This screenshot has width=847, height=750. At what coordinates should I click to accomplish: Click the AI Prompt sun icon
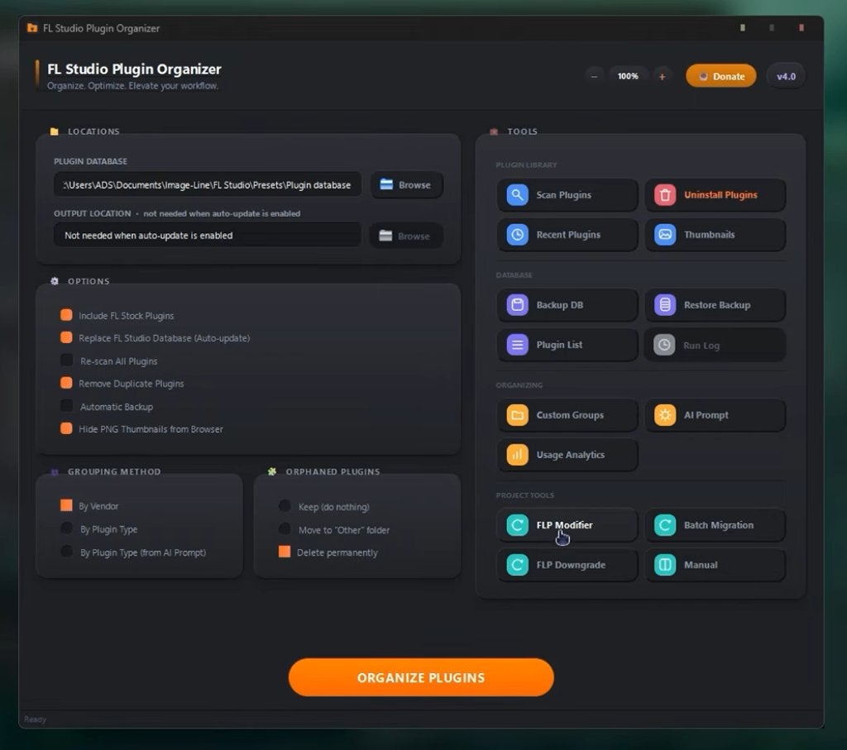pos(665,415)
